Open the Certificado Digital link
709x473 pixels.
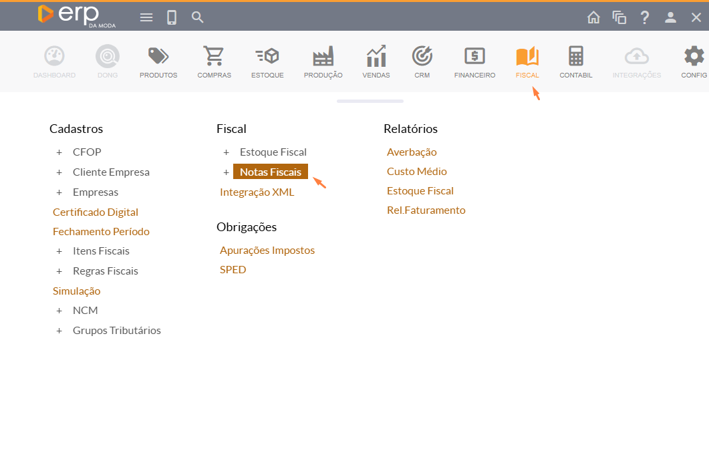96,212
